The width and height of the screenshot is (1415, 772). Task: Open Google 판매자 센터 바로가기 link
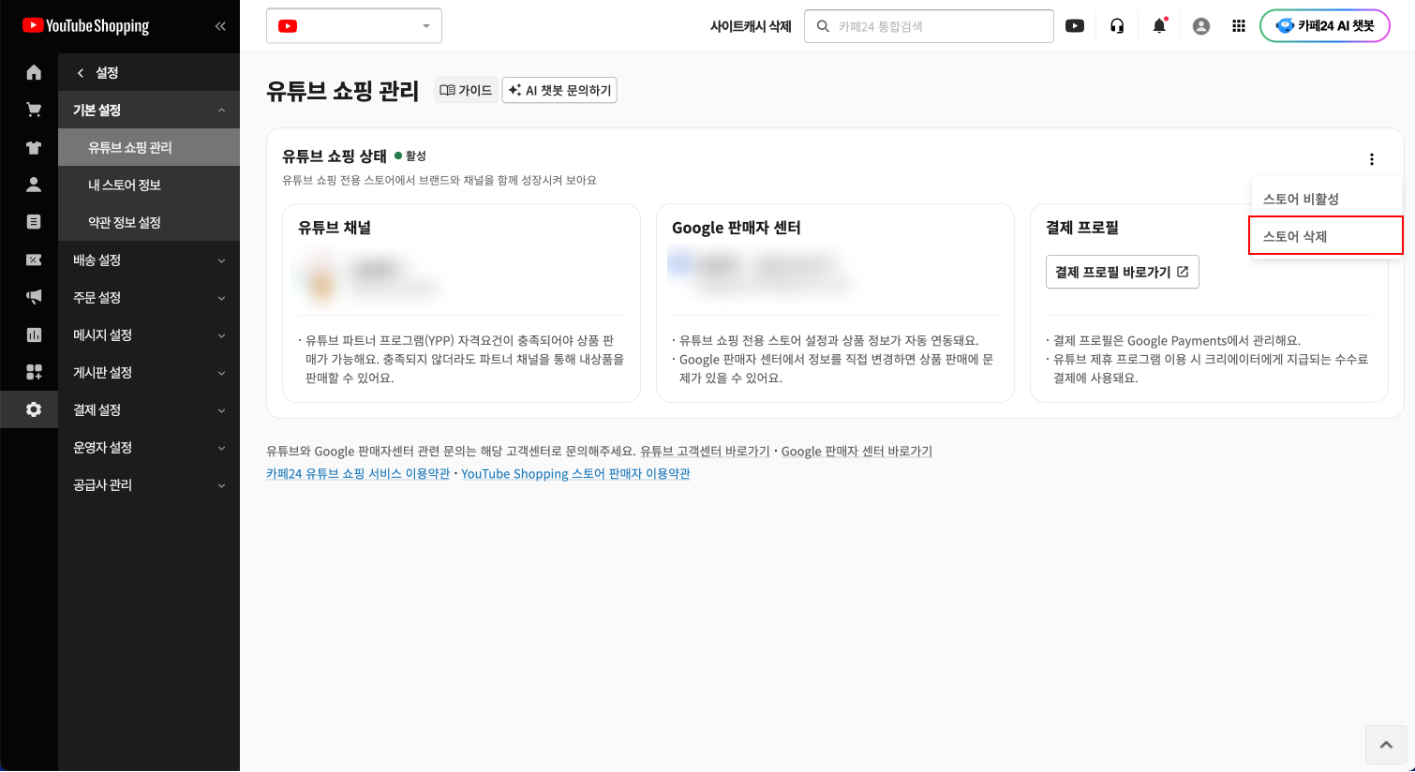pos(856,452)
